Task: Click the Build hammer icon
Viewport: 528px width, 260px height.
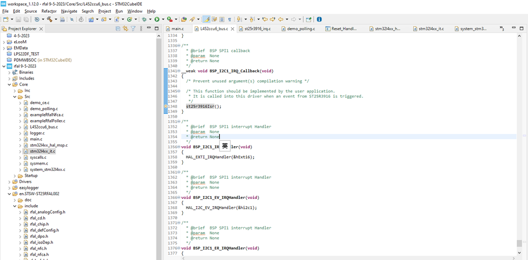Action: (50, 20)
